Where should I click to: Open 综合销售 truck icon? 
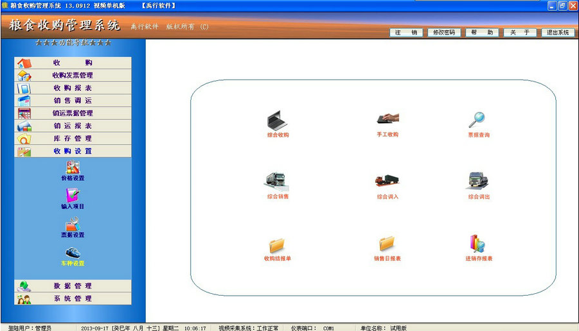point(276,182)
